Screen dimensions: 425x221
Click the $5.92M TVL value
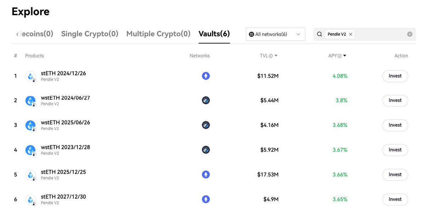270,150
